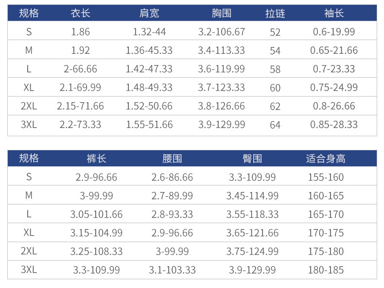Viewport: 384px width, 288px height.
Task: Click waist value 2.7-89.99
Action: tap(172, 196)
